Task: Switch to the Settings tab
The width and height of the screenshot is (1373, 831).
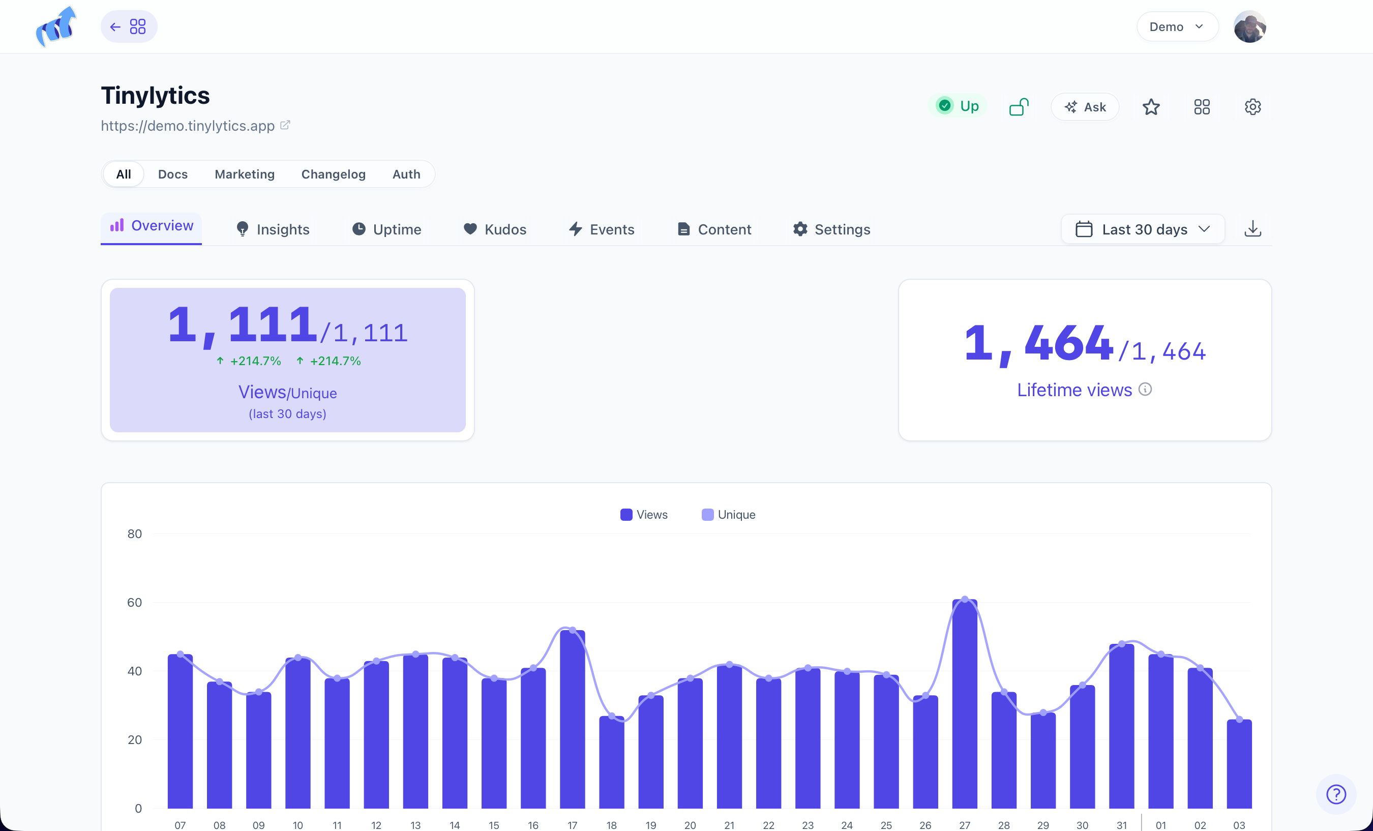Action: [x=832, y=230]
